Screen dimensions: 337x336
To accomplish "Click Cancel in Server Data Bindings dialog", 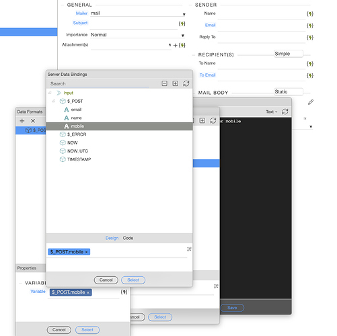I will click(x=106, y=280).
